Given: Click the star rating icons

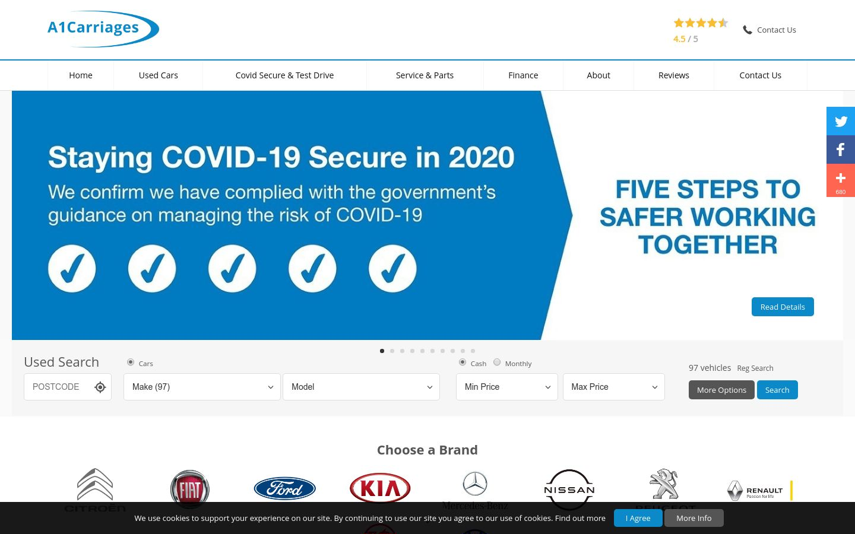Looking at the screenshot, I should (x=701, y=23).
